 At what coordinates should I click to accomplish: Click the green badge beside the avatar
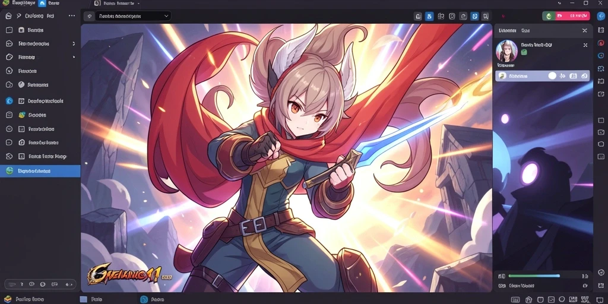point(524,52)
